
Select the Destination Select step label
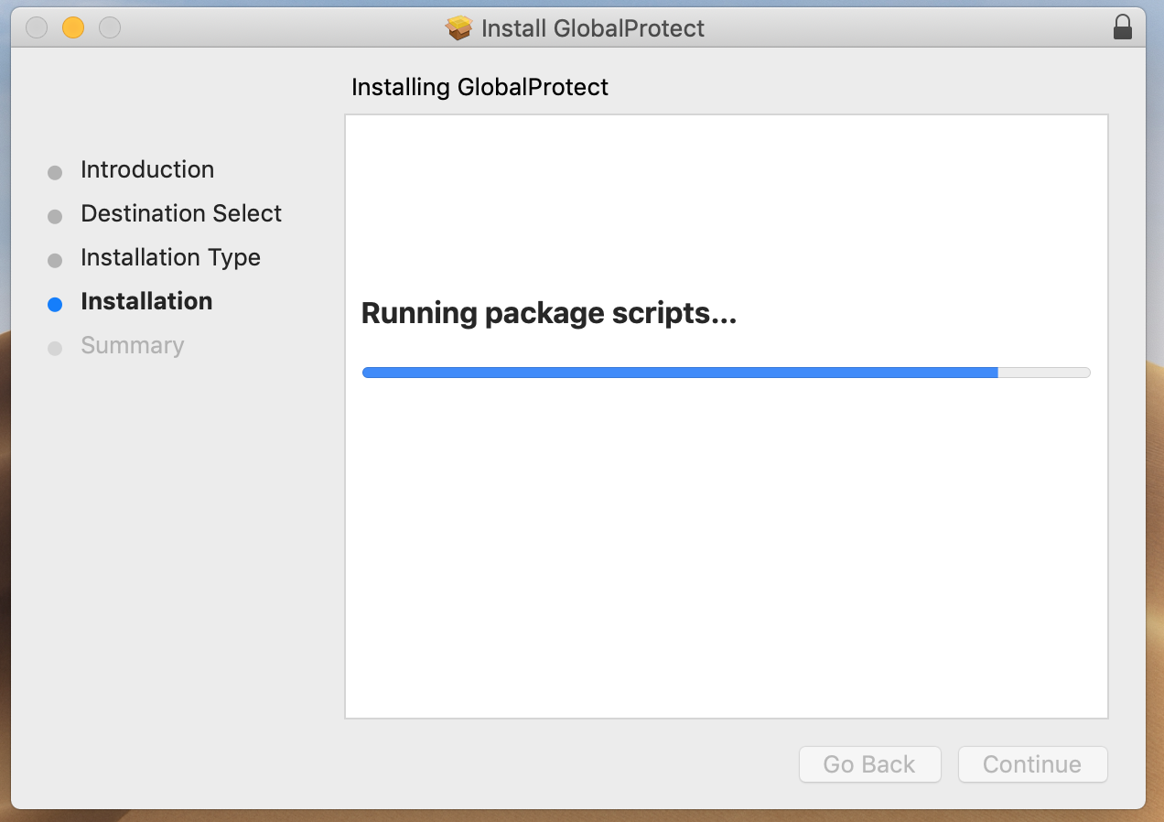click(181, 213)
